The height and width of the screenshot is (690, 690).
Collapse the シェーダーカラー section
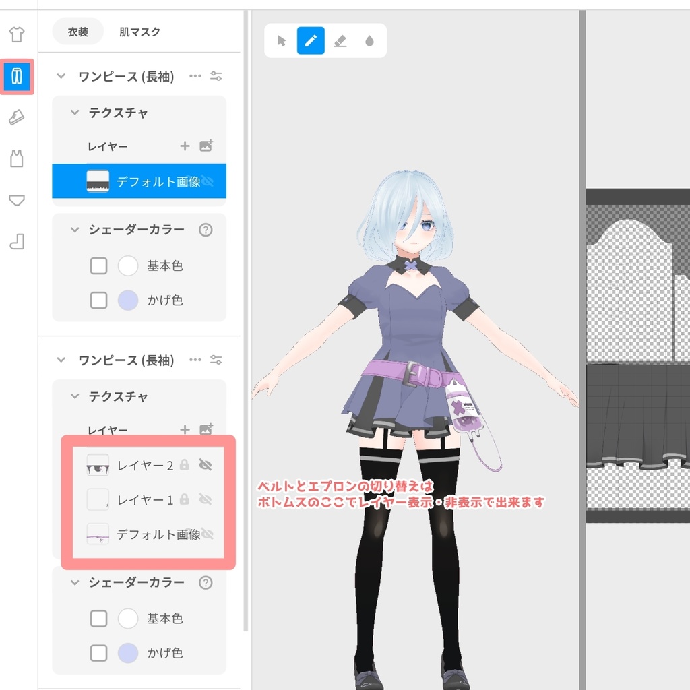point(74,230)
